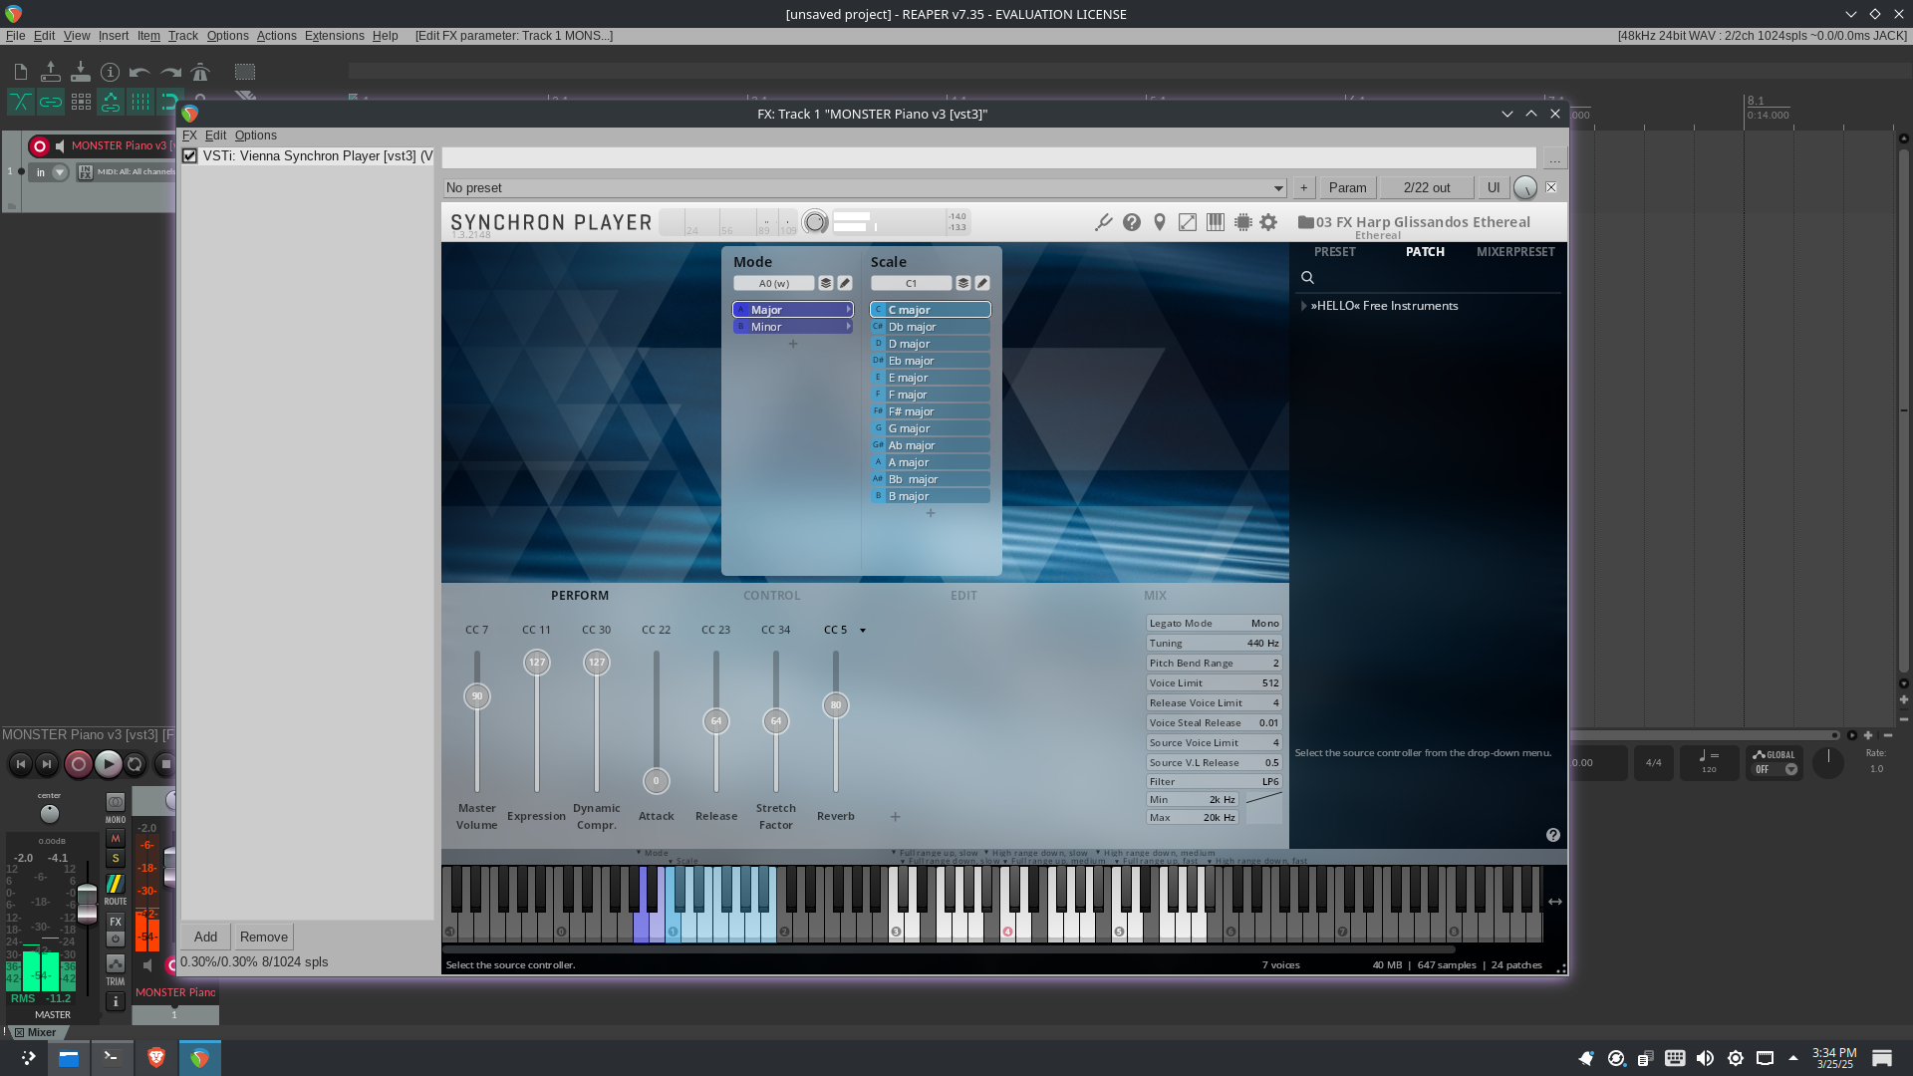Click the search magnifier in patch browser

(x=1307, y=278)
